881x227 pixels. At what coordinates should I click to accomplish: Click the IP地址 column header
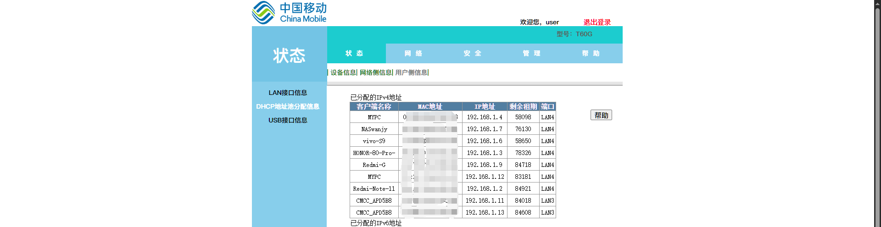[x=485, y=106]
